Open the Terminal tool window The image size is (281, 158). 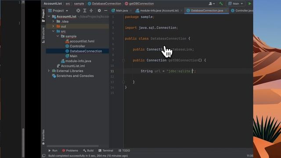tap(106, 151)
